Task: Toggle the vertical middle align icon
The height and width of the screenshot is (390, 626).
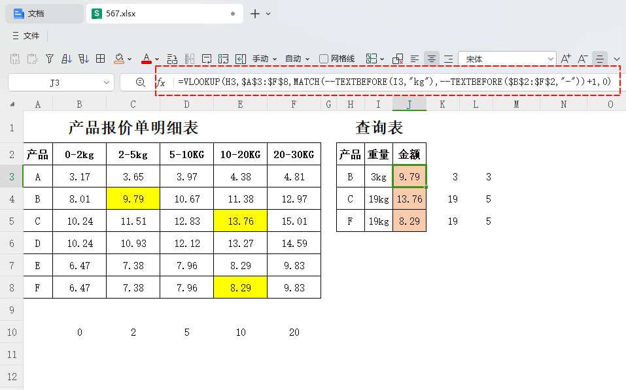Action: (x=600, y=59)
